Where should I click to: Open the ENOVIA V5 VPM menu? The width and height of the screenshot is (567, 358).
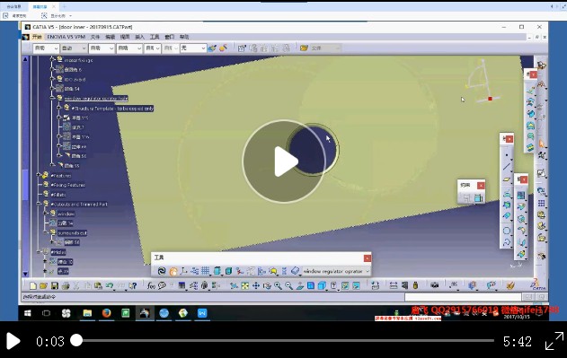pos(66,37)
